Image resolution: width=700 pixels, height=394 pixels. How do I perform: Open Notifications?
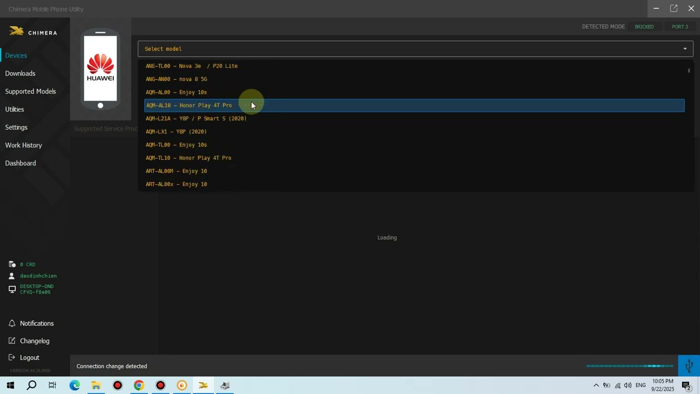pyautogui.click(x=37, y=323)
